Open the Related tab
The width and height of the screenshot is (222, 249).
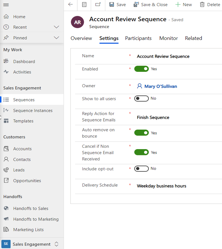coord(194,38)
